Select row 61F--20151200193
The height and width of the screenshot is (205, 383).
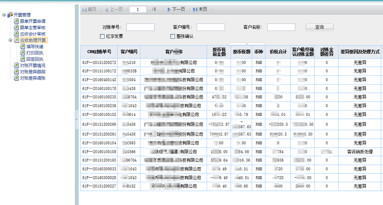point(231,160)
